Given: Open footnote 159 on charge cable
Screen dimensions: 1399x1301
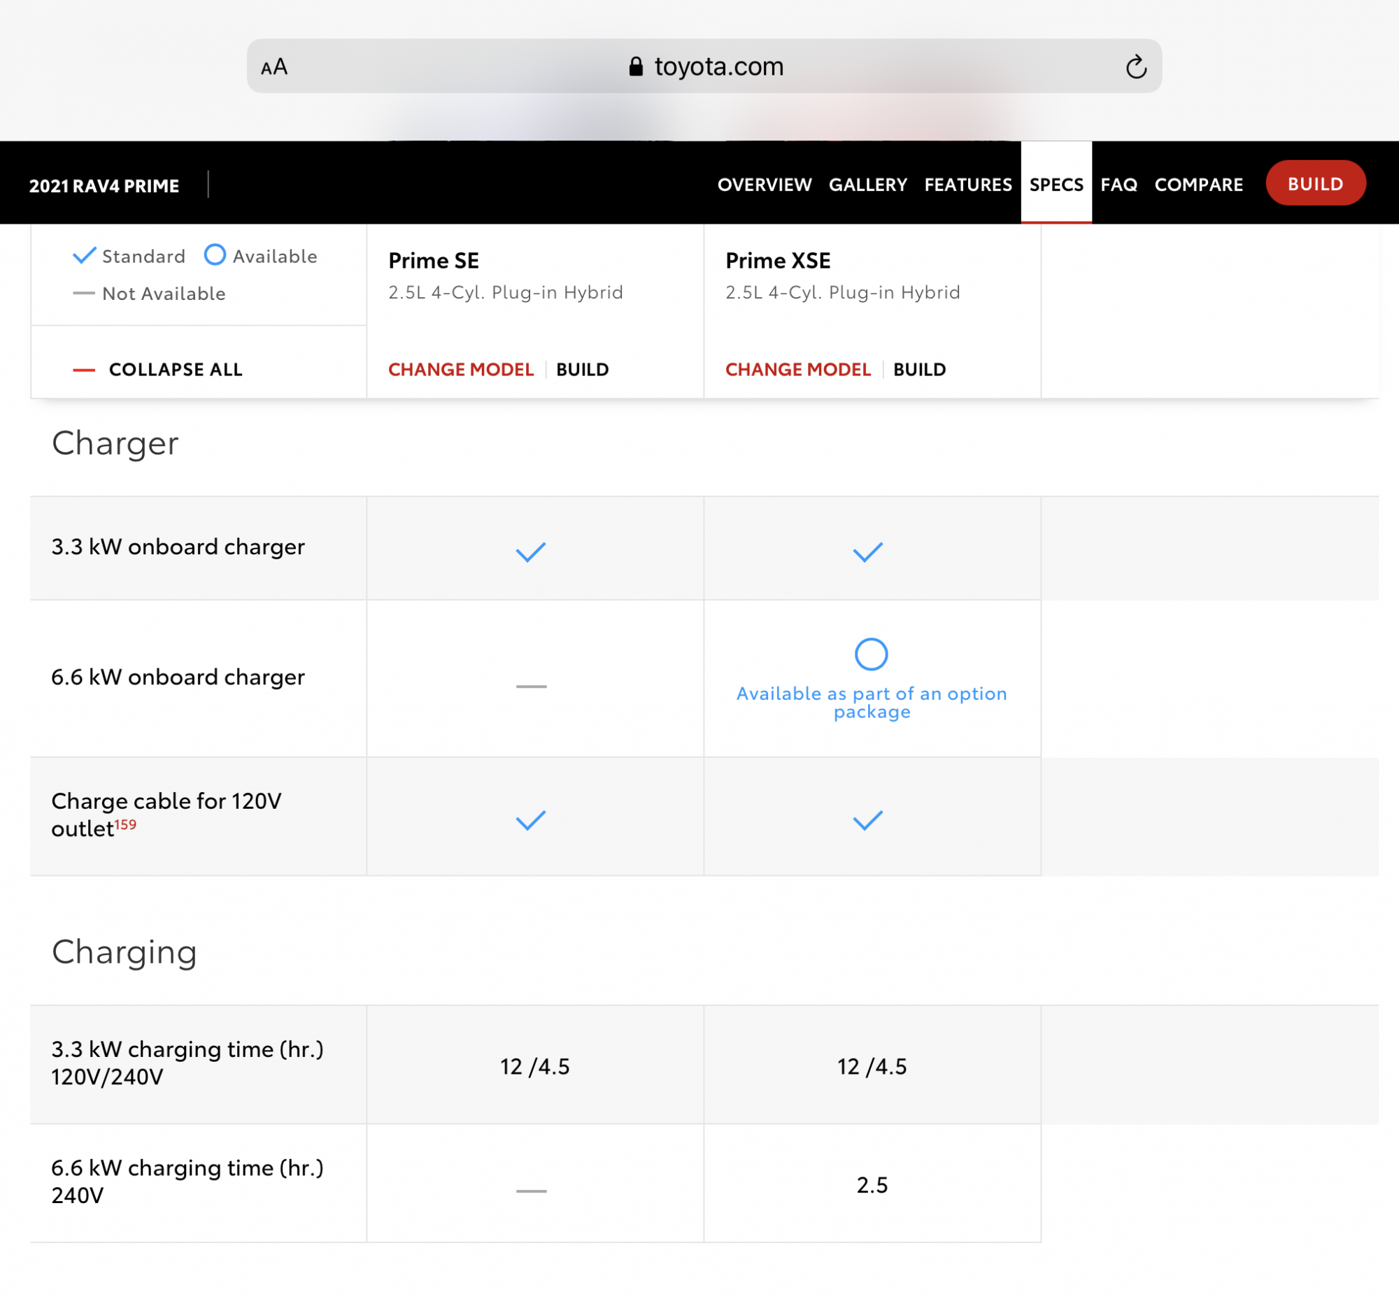Looking at the screenshot, I should tap(125, 824).
